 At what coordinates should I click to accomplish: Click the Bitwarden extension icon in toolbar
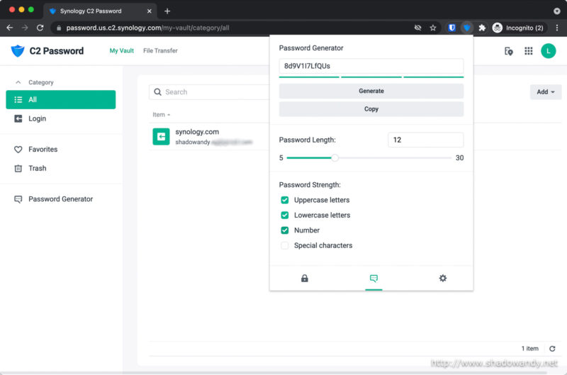[x=451, y=28]
